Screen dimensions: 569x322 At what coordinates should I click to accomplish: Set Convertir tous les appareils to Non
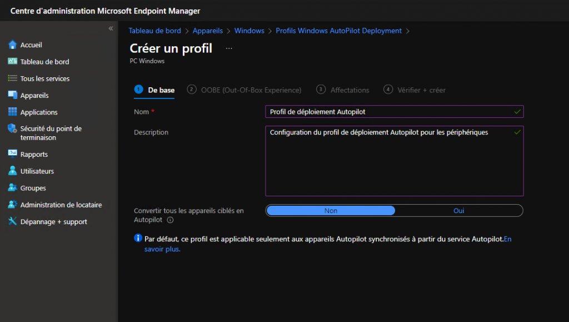[331, 211]
